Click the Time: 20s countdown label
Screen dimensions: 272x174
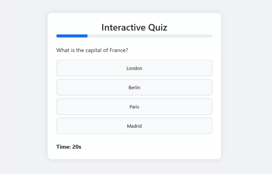pos(69,147)
